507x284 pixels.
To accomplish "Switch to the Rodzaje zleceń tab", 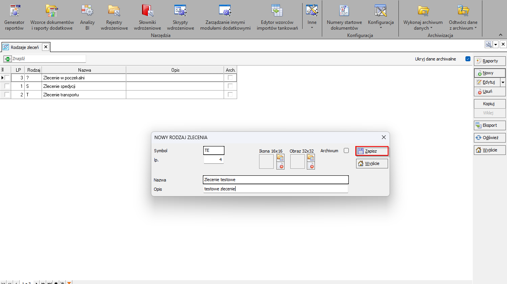I will coord(24,47).
